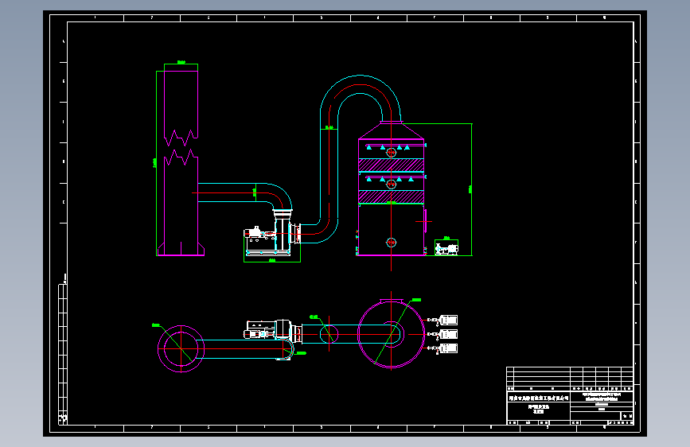This screenshot has height=447, width=690.
Task: Click the drawing title cell in title block
Action: (x=539, y=410)
